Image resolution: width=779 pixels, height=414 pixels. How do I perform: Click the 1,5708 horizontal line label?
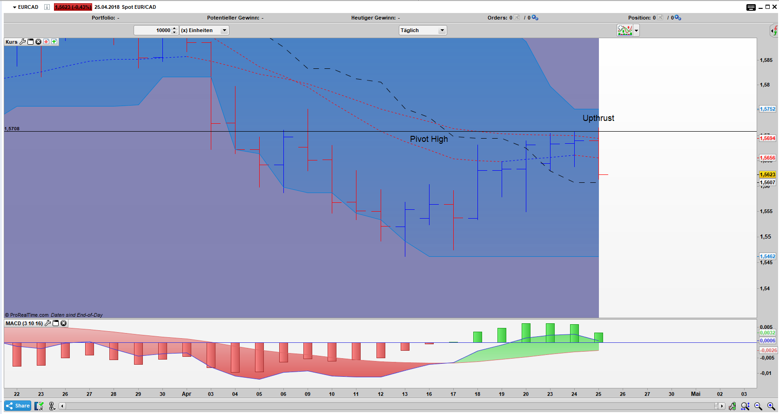coord(12,129)
